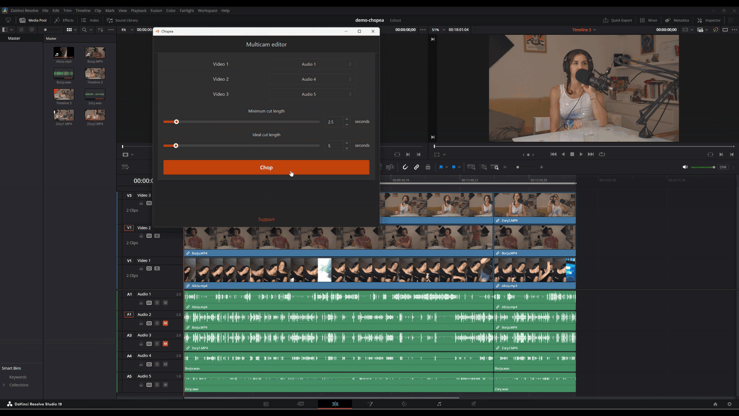This screenshot has height=416, width=739.
Task: Click the orange Chop button
Action: click(266, 168)
